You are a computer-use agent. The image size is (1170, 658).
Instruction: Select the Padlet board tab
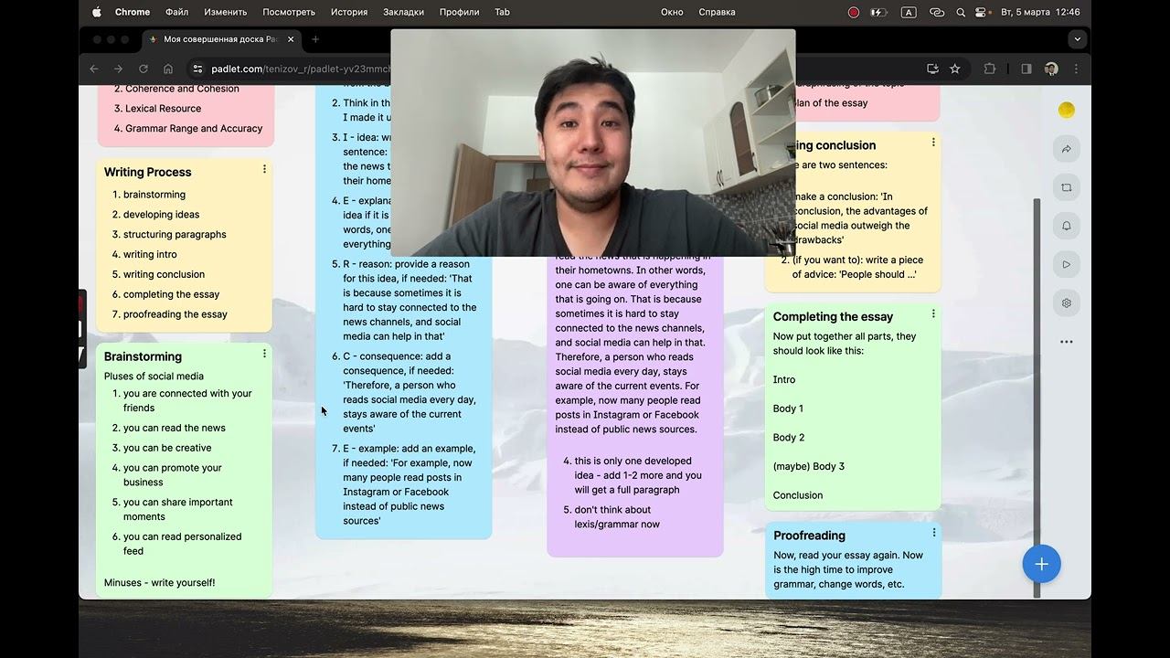click(x=223, y=39)
